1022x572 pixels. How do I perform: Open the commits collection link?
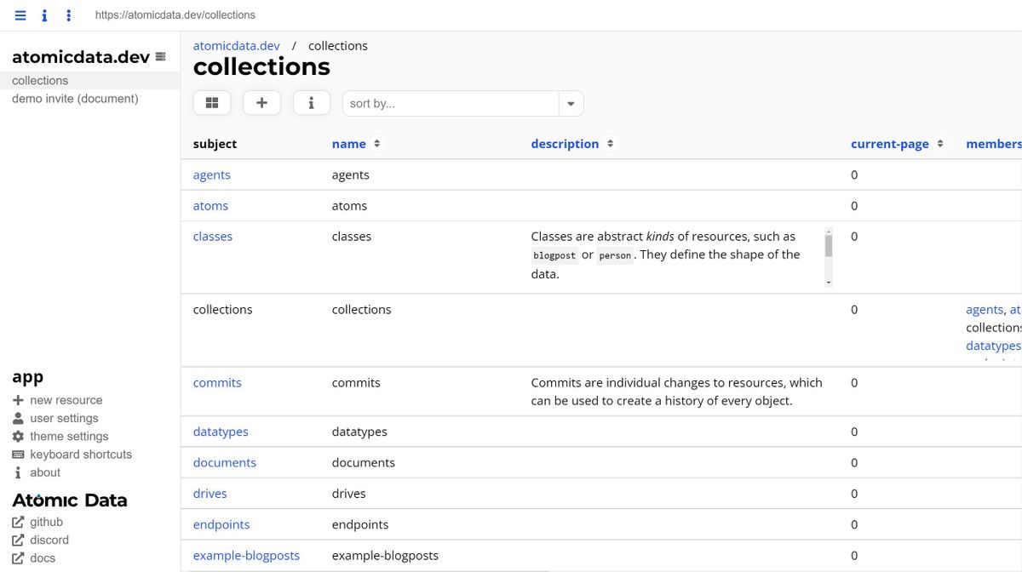click(217, 382)
